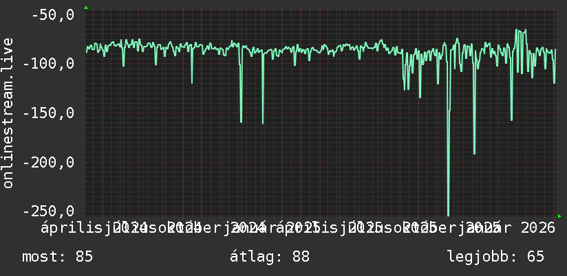The height and width of the screenshot is (276, 567).
Task: Select the -250,0 y-axis label
Action: pos(48,211)
